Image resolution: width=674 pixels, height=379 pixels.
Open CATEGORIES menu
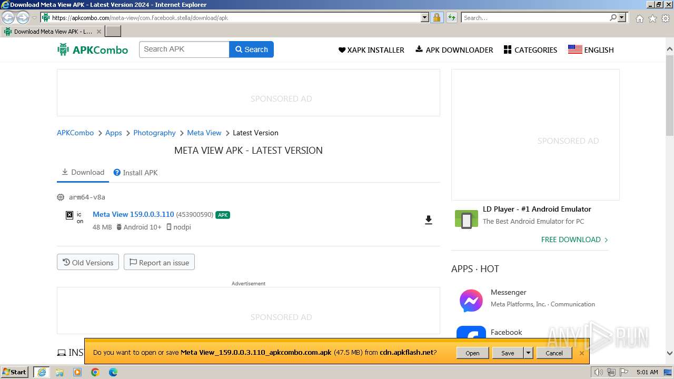click(530, 50)
